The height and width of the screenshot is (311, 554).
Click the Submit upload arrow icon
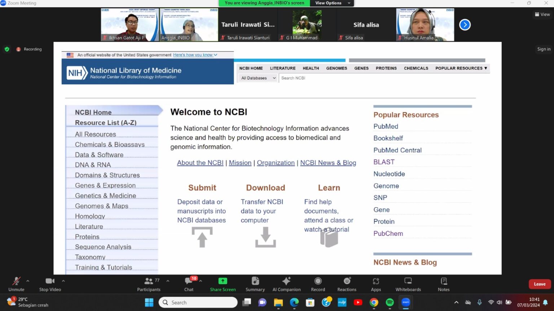pyautogui.click(x=202, y=237)
